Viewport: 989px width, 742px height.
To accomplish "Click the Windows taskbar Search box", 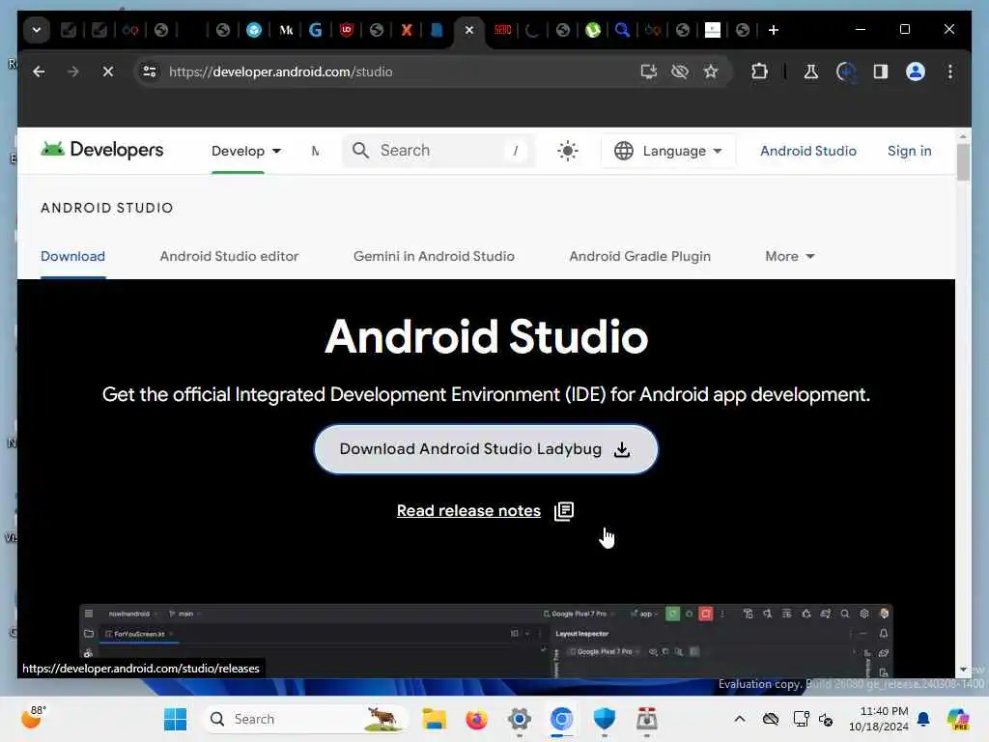I will (305, 719).
